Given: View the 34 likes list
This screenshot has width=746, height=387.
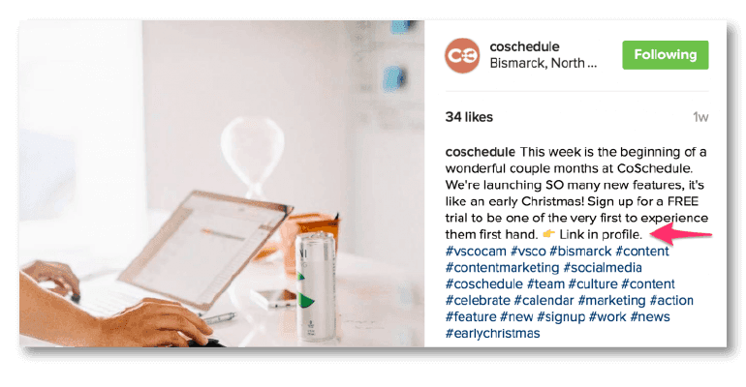Looking at the screenshot, I should click(469, 117).
